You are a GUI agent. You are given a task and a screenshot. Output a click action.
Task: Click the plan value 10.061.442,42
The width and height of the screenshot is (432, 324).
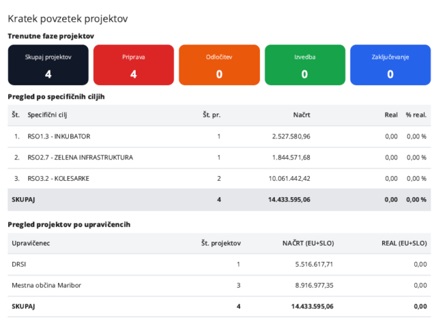[290, 178]
